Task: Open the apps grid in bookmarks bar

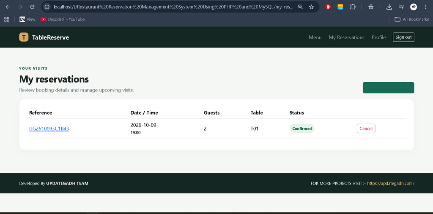Action: (x=7, y=19)
